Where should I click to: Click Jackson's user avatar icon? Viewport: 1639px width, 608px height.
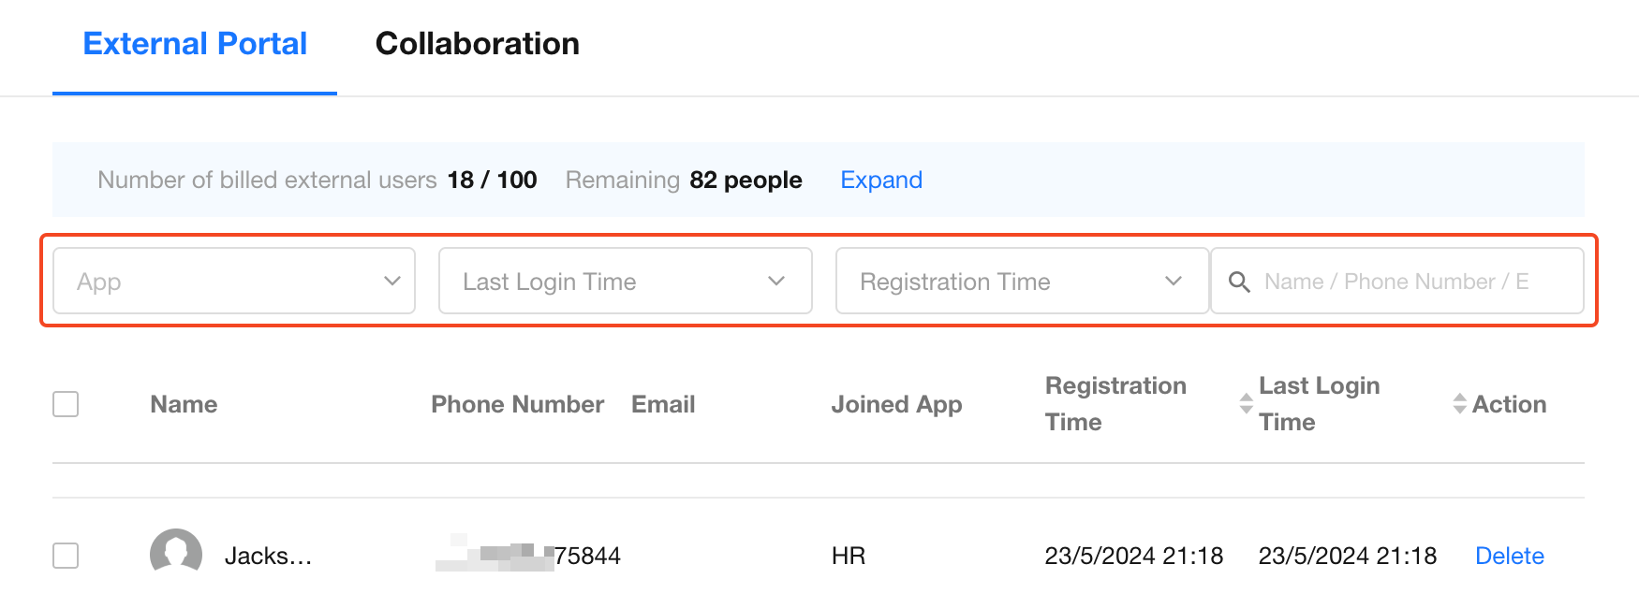pos(176,554)
